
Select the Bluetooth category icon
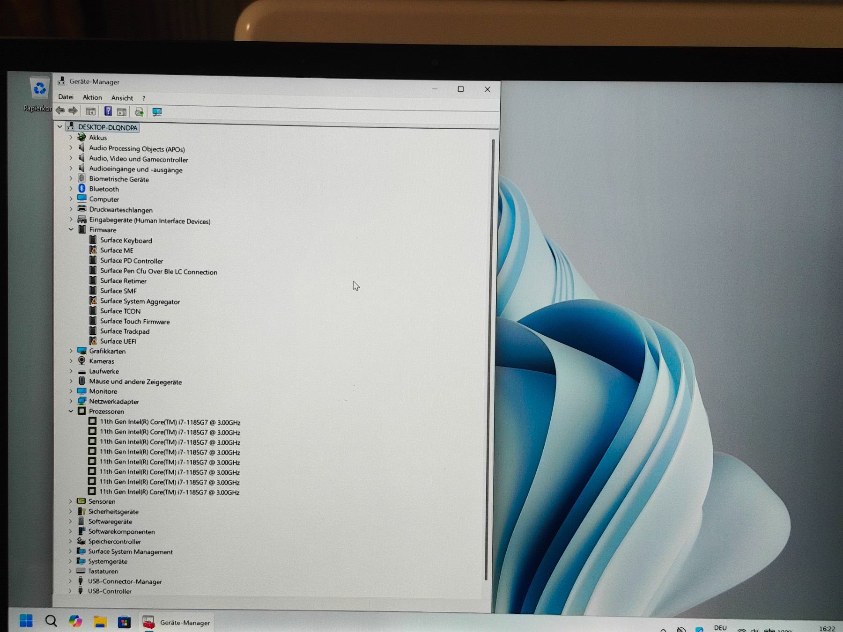82,188
